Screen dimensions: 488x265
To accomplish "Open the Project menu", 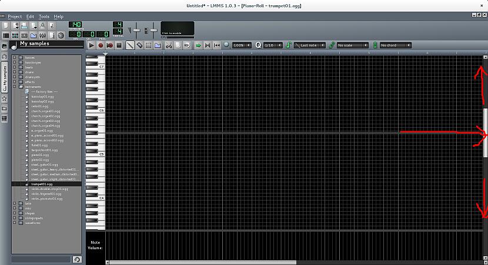I will (x=15, y=16).
